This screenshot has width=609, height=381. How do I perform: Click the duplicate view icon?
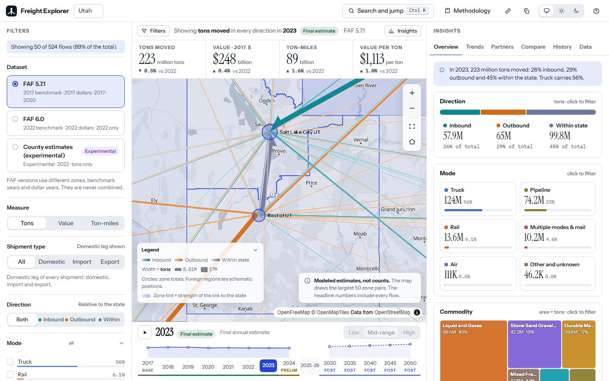527,11
